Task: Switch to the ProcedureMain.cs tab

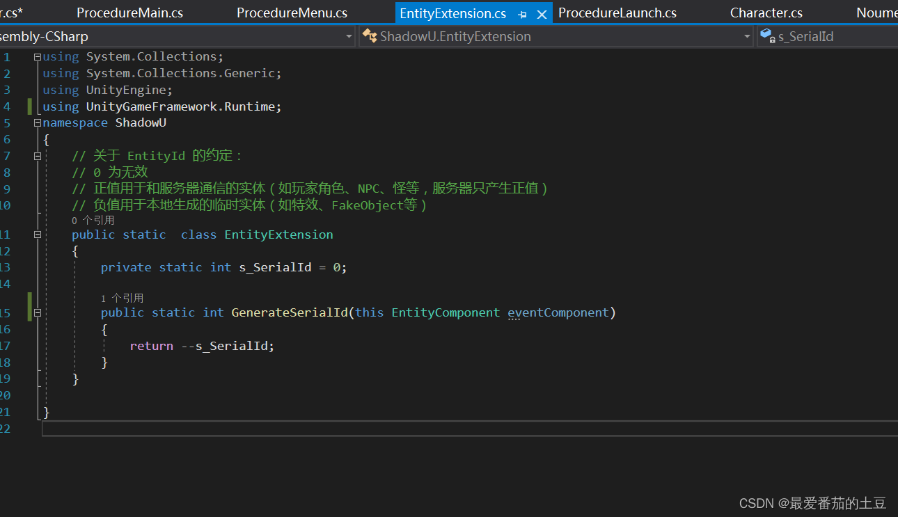Action: (129, 13)
